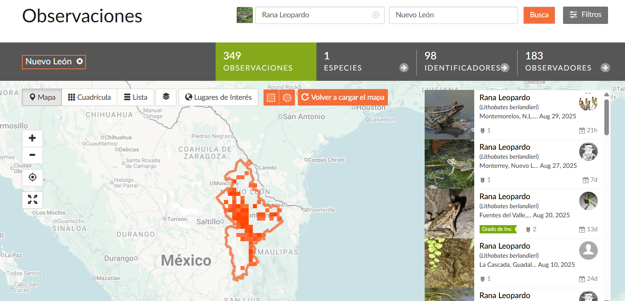The image size is (625, 301).
Task: Expand the Especies tab arrow
Action: click(x=404, y=68)
